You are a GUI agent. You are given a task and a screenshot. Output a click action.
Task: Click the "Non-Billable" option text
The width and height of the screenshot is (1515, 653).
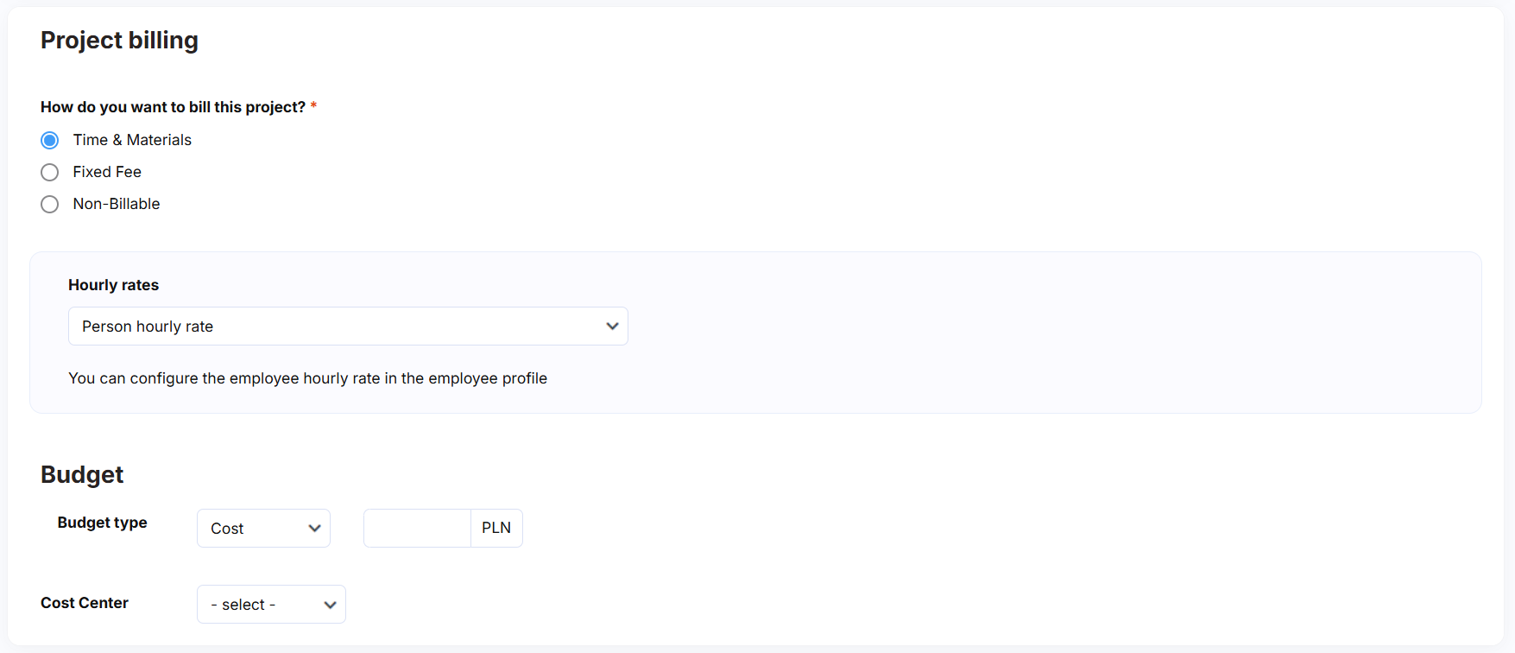point(117,204)
